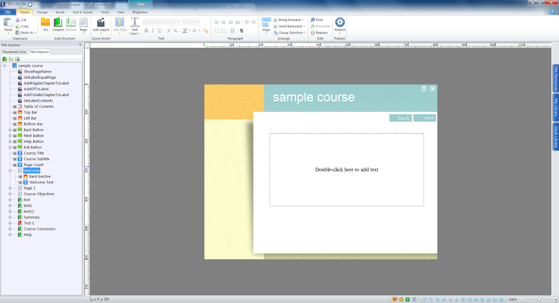Image resolution: width=559 pixels, height=303 pixels.
Task: Open the help question mark in ribbon corner
Action: coord(552,12)
